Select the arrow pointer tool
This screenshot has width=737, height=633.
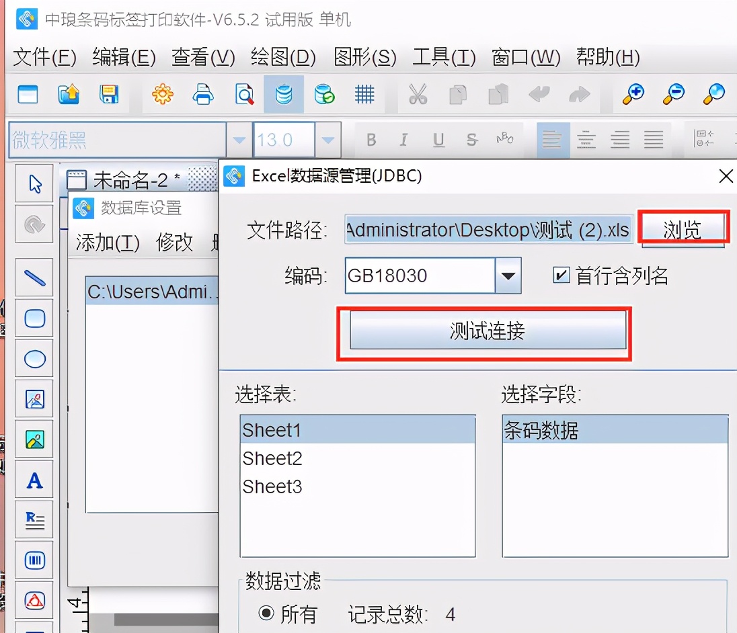tap(34, 183)
